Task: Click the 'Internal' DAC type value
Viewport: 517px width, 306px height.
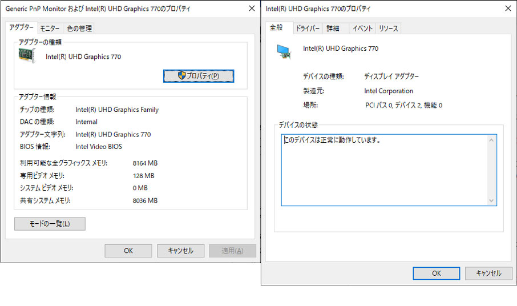Action: (86, 122)
